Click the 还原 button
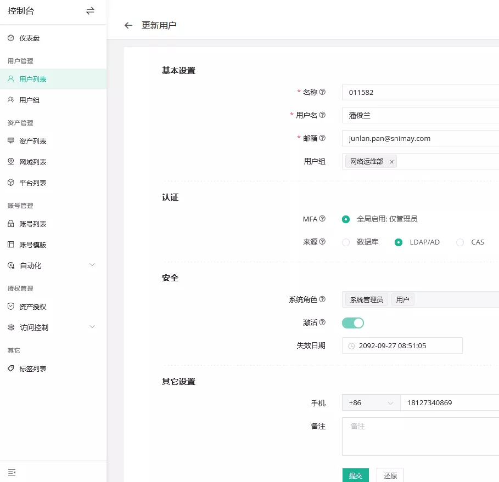 pyautogui.click(x=390, y=475)
